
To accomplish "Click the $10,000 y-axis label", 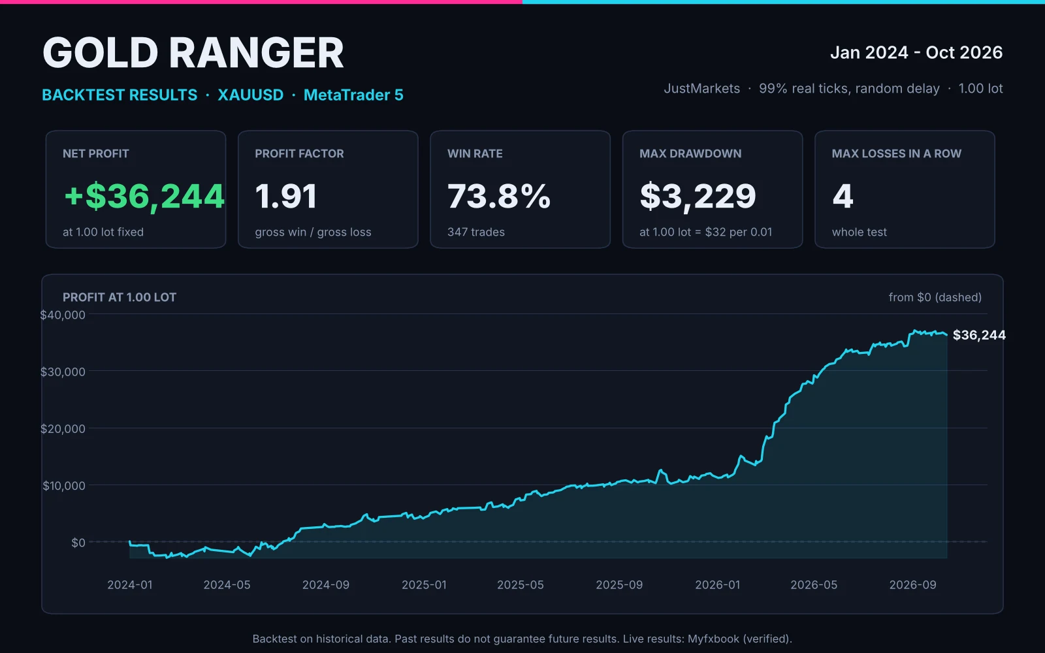I will coord(64,485).
